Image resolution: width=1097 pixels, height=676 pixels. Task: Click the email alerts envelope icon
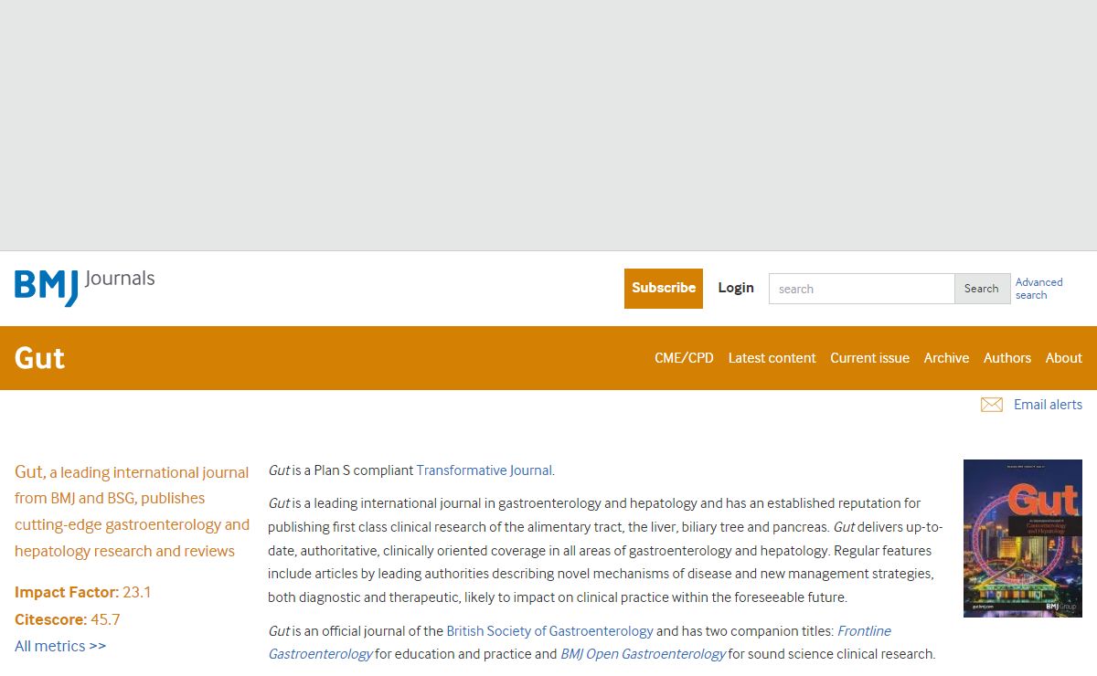[992, 405]
